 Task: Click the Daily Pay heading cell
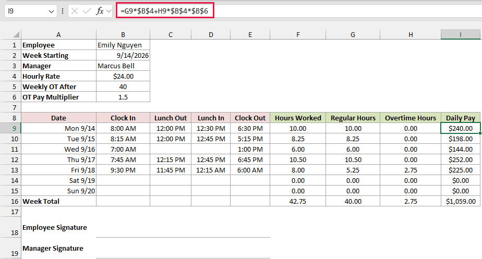point(461,118)
